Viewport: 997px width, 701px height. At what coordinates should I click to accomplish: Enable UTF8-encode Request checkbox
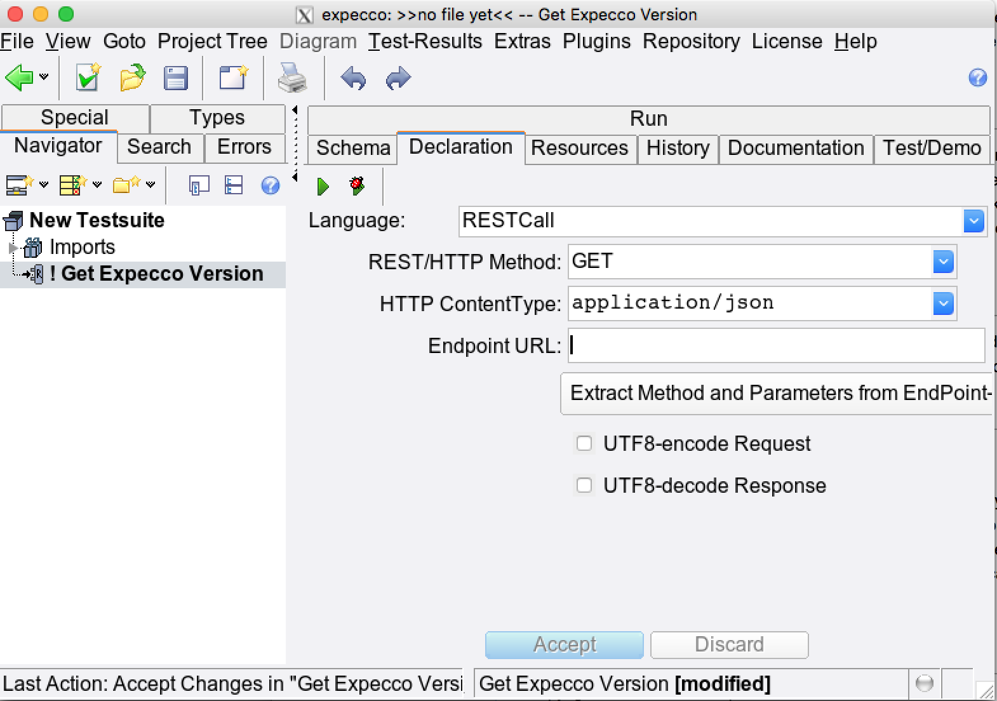coord(584,443)
